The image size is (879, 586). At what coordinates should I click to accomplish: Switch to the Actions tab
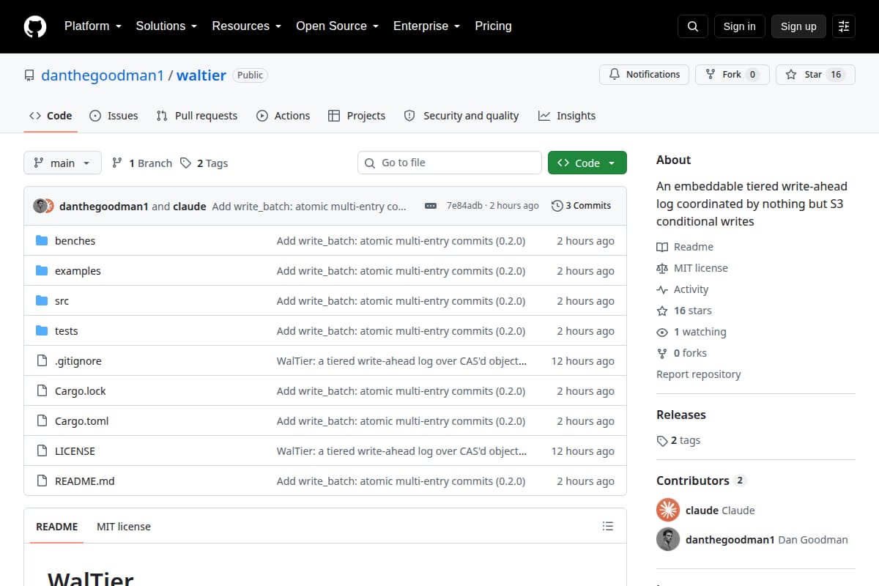point(283,116)
